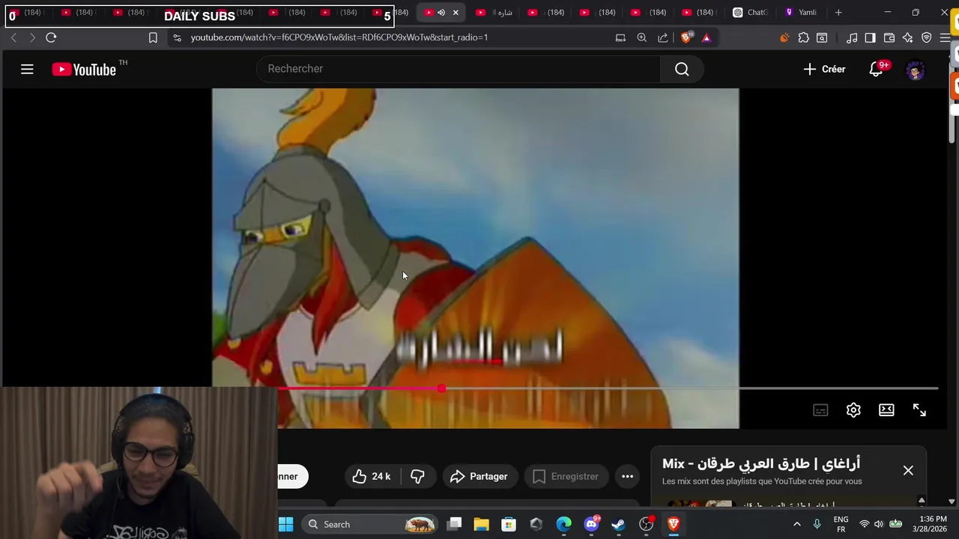Switch to the Yamli tab
Screen dimensions: 959x539
(x=801, y=13)
